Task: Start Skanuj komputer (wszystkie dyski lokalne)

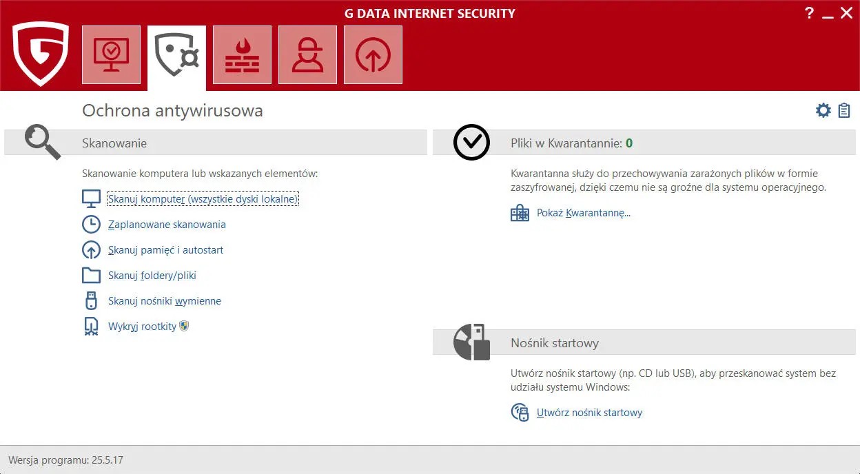Action: coord(203,198)
